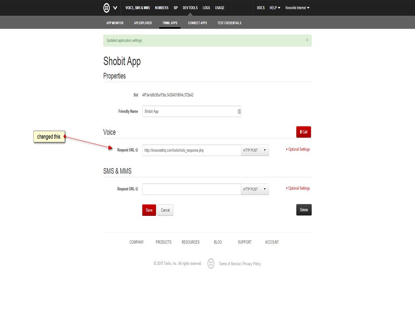Open the Usage menu
Image resolution: width=415 pixels, height=311 pixels.
pyautogui.click(x=219, y=8)
